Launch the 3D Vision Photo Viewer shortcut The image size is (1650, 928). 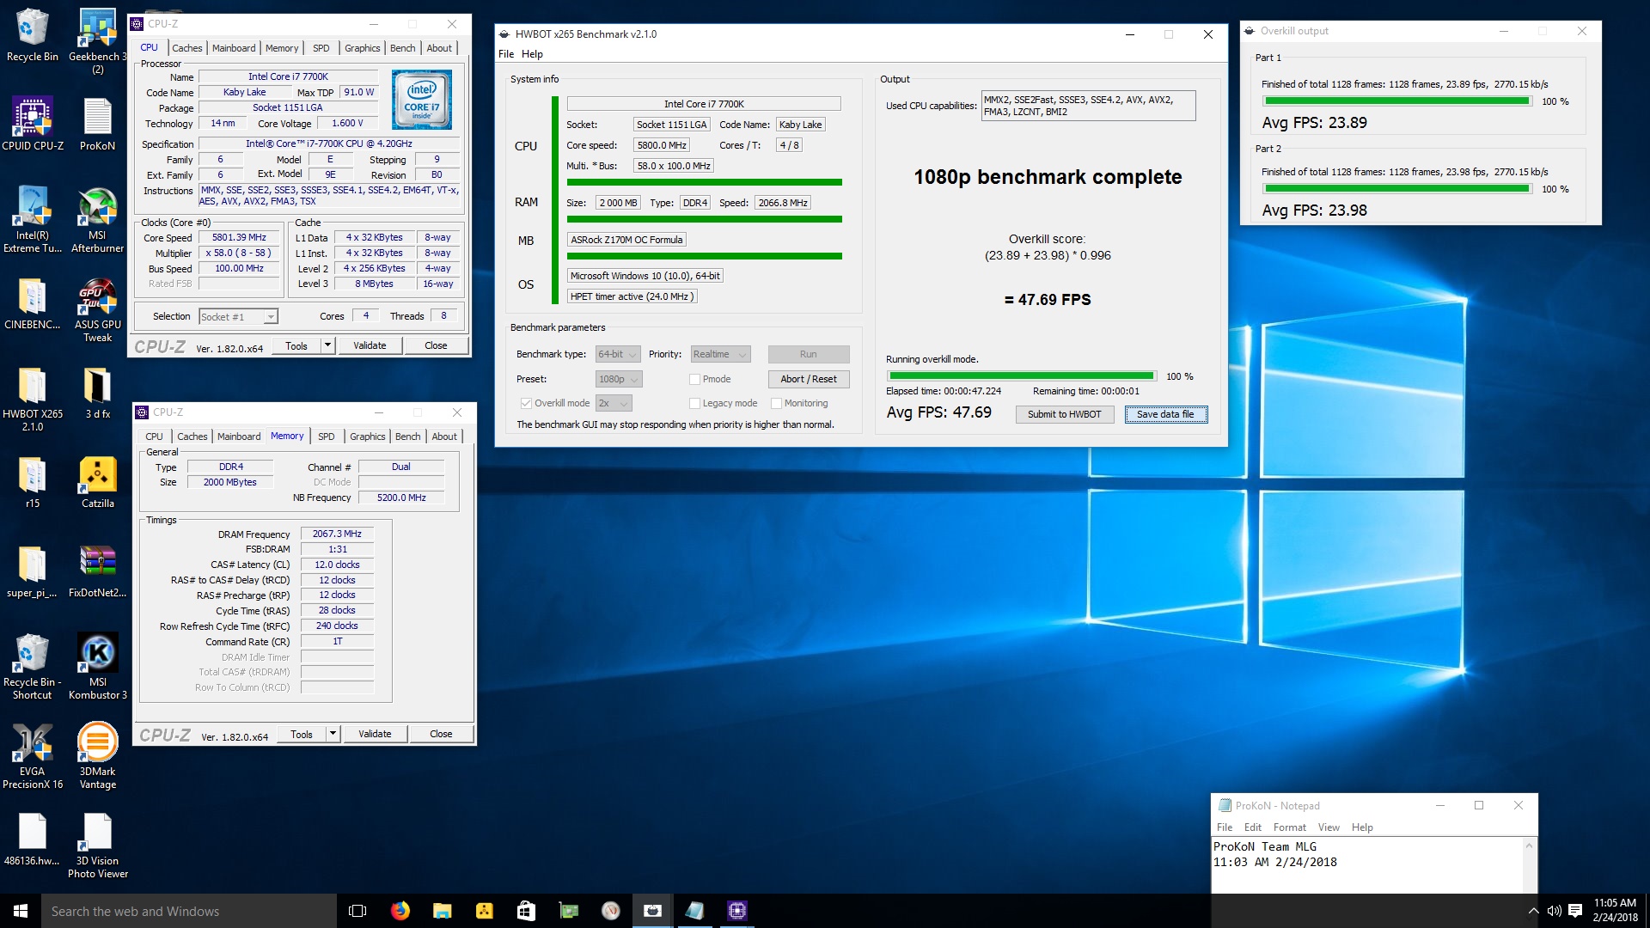coord(97,846)
